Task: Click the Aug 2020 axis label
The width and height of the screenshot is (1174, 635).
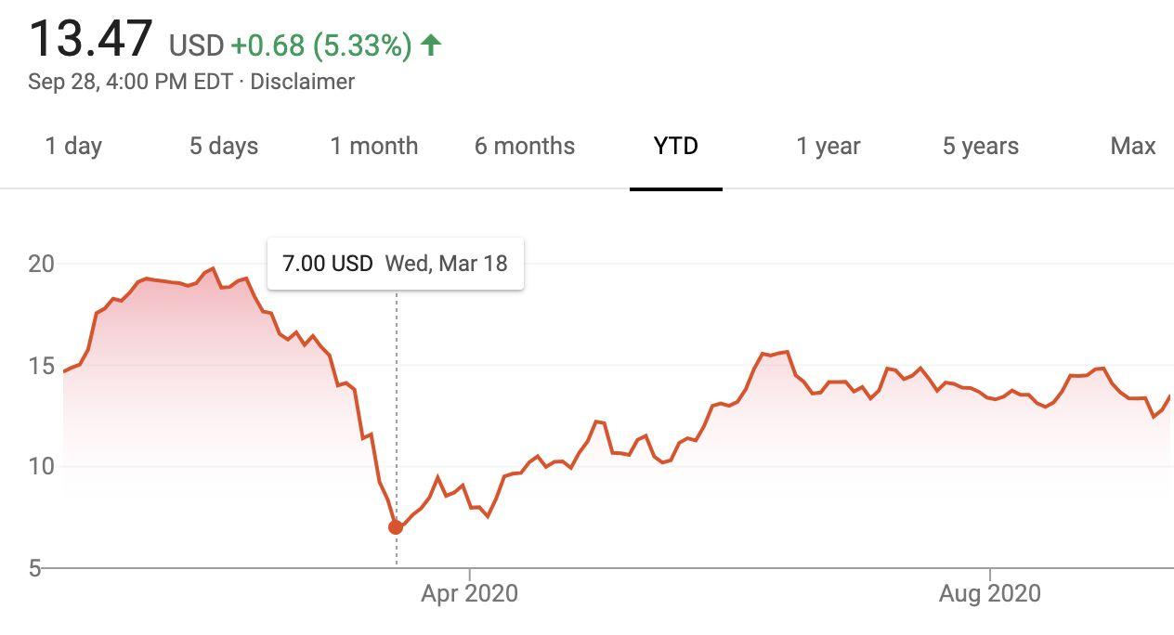Action: [990, 593]
